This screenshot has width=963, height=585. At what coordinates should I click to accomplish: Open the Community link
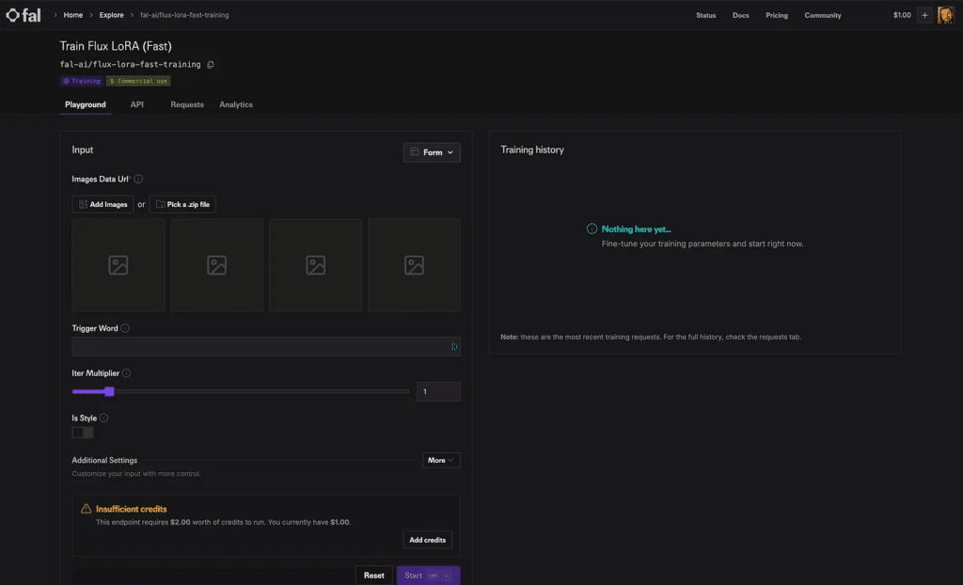(x=823, y=15)
